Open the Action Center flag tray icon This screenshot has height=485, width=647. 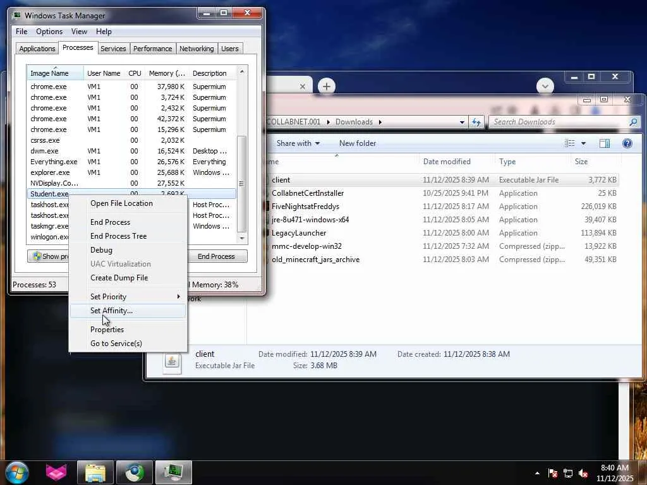click(553, 473)
